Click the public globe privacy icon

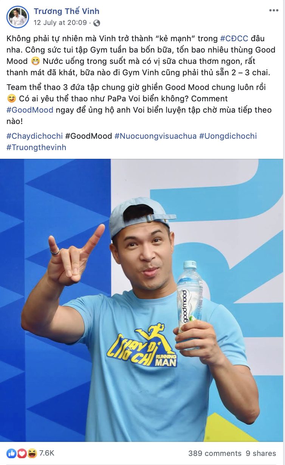97,23
